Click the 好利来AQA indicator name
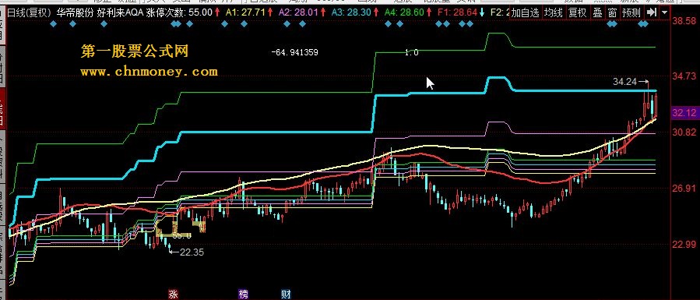700x300 pixels. pos(120,12)
